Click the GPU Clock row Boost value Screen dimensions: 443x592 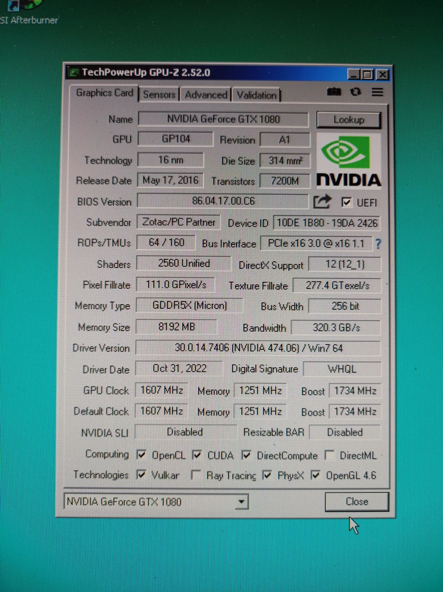coord(355,391)
